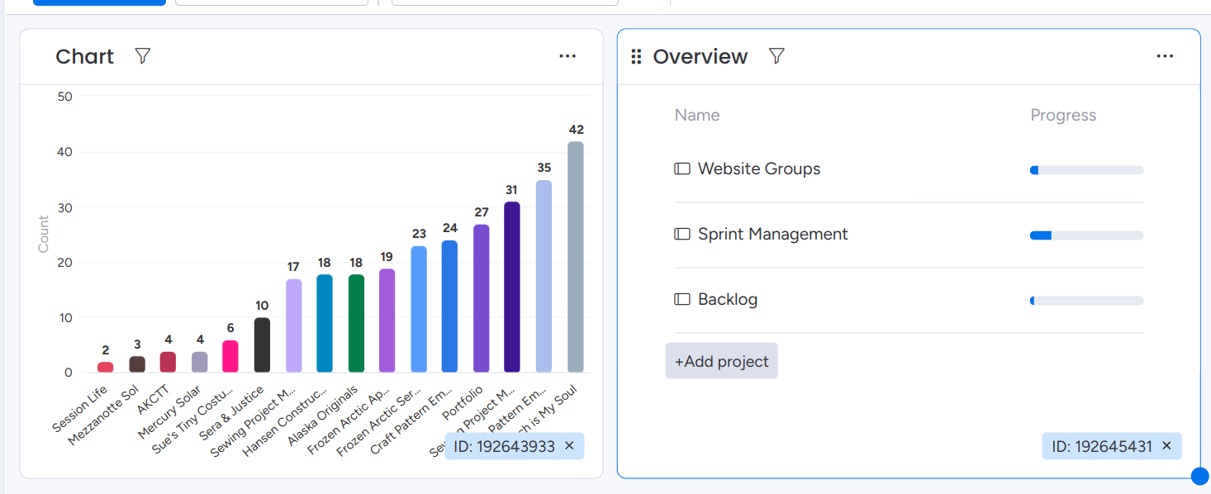Select the Sera & Justice bar with value 10

[x=262, y=345]
